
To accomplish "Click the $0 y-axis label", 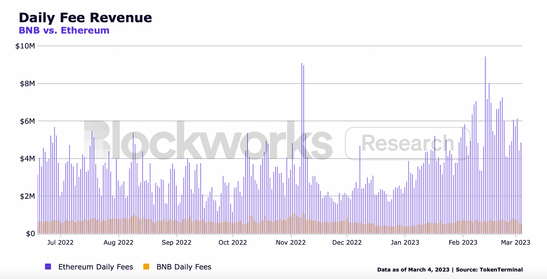I will pyautogui.click(x=30, y=234).
